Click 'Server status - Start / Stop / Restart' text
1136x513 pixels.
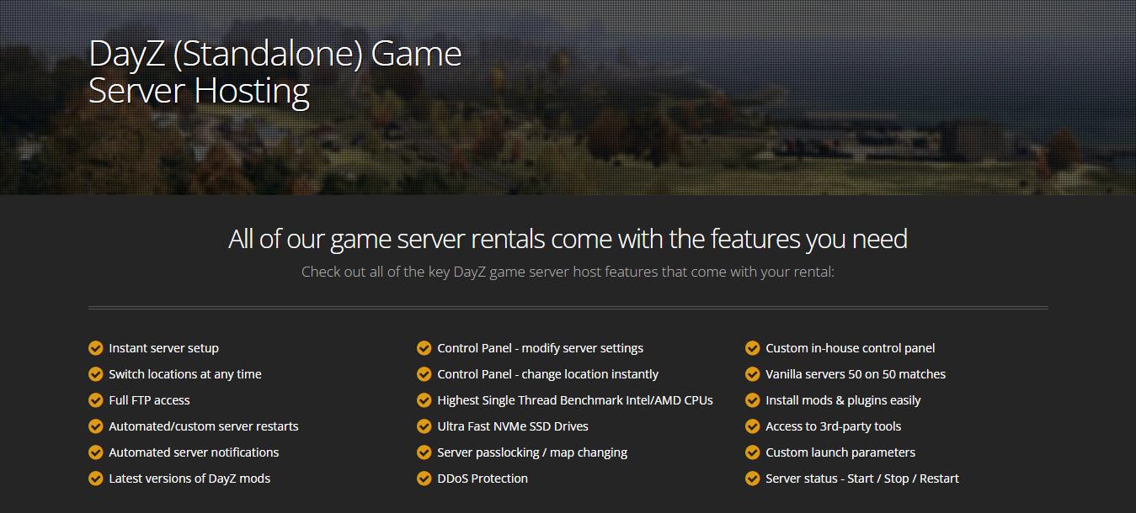click(x=862, y=479)
